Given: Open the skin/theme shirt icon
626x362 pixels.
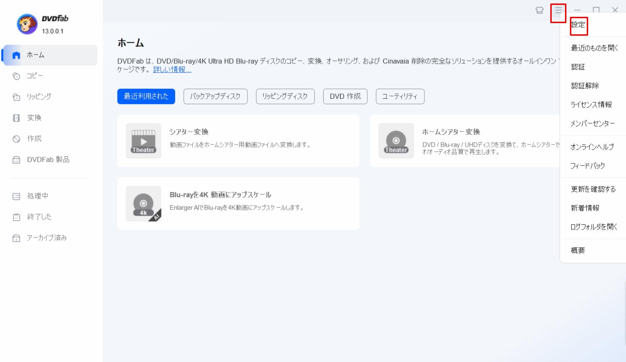Looking at the screenshot, I should pyautogui.click(x=539, y=10).
